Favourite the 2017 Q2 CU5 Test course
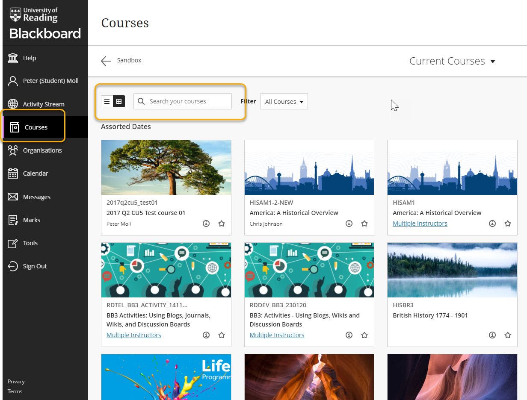Image resolution: width=527 pixels, height=400 pixels. (222, 224)
